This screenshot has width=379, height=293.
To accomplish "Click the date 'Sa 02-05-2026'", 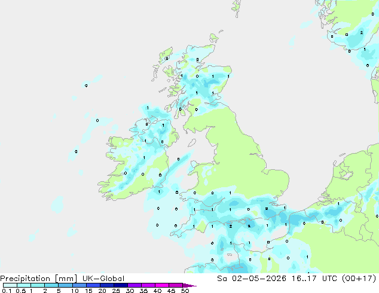I will click(252, 279).
